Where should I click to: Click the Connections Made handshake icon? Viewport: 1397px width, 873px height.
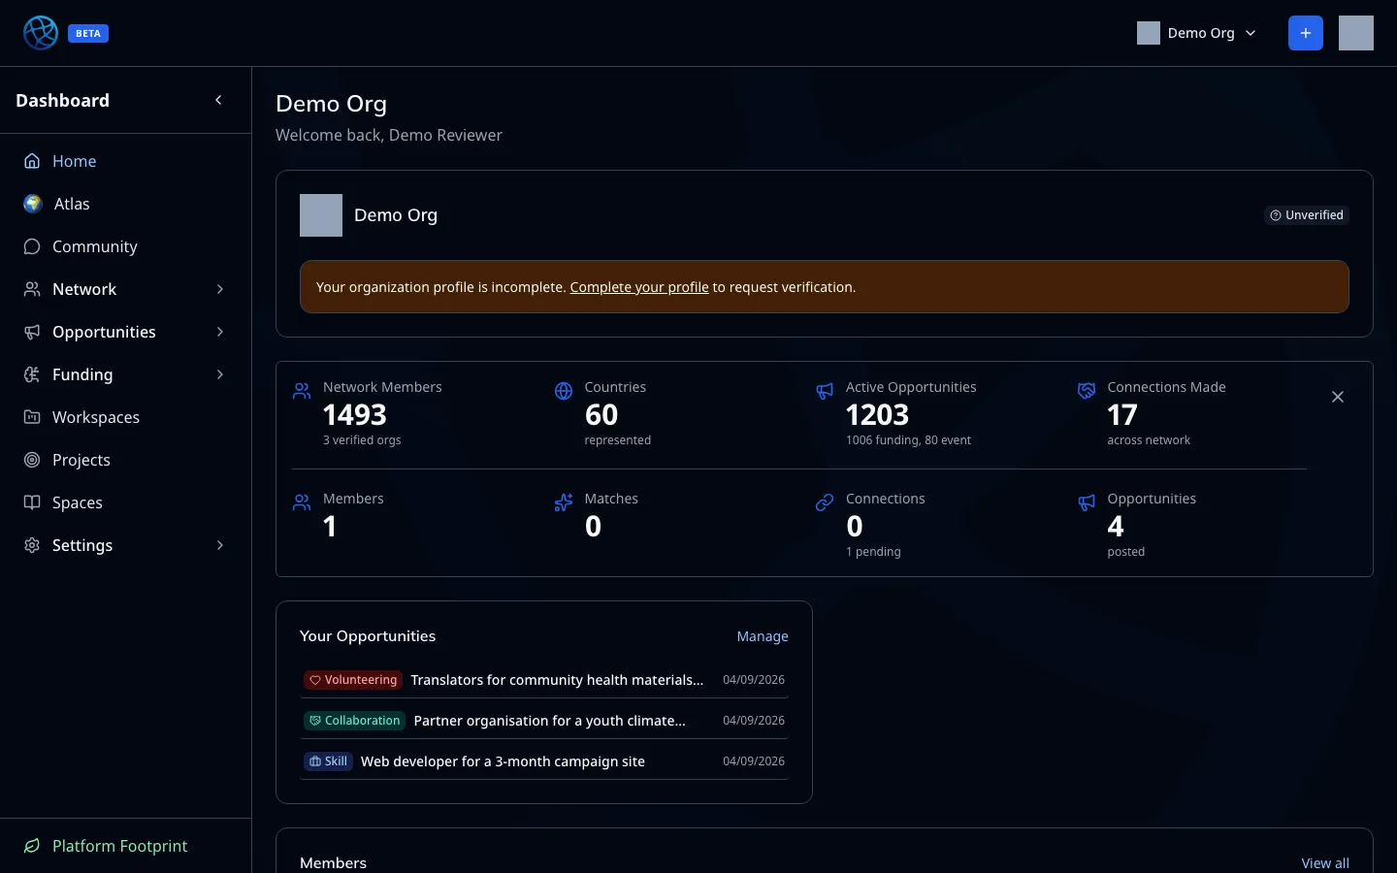[1087, 391]
